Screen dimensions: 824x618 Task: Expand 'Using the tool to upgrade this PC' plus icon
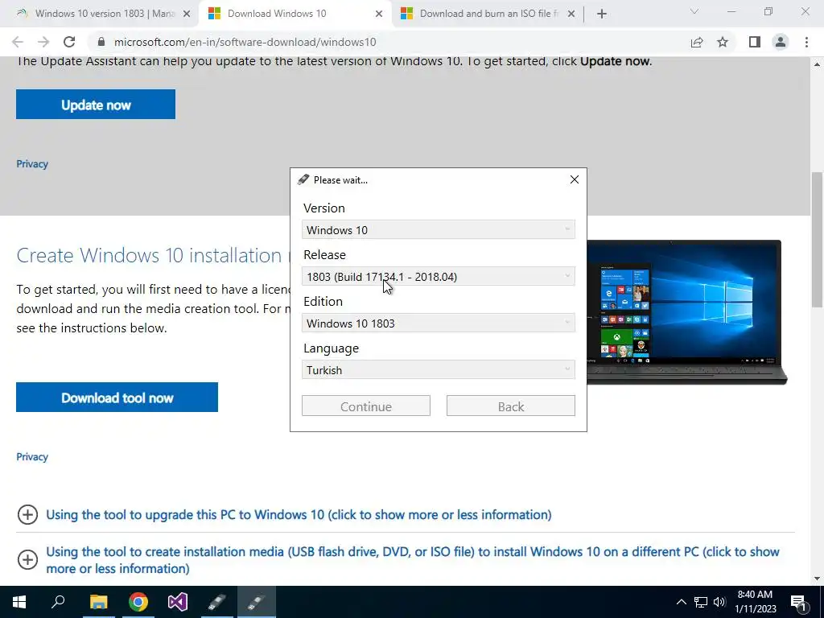click(27, 514)
